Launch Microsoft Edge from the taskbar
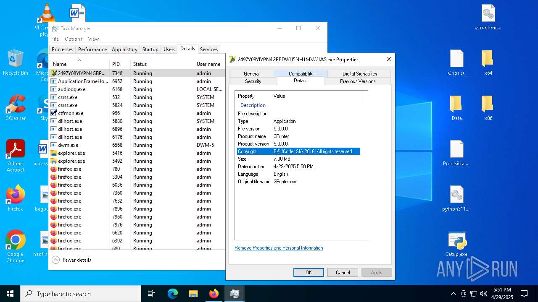 click(173, 294)
